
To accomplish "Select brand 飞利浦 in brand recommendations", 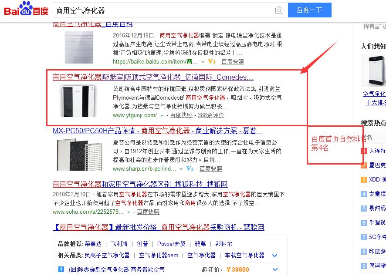I will coord(119,244).
